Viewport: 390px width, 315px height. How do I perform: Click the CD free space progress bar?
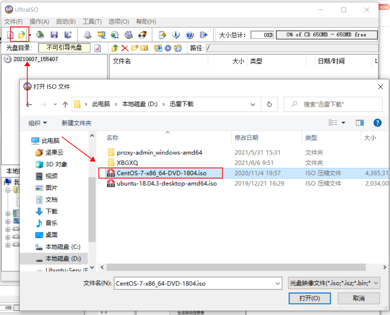(x=326, y=35)
